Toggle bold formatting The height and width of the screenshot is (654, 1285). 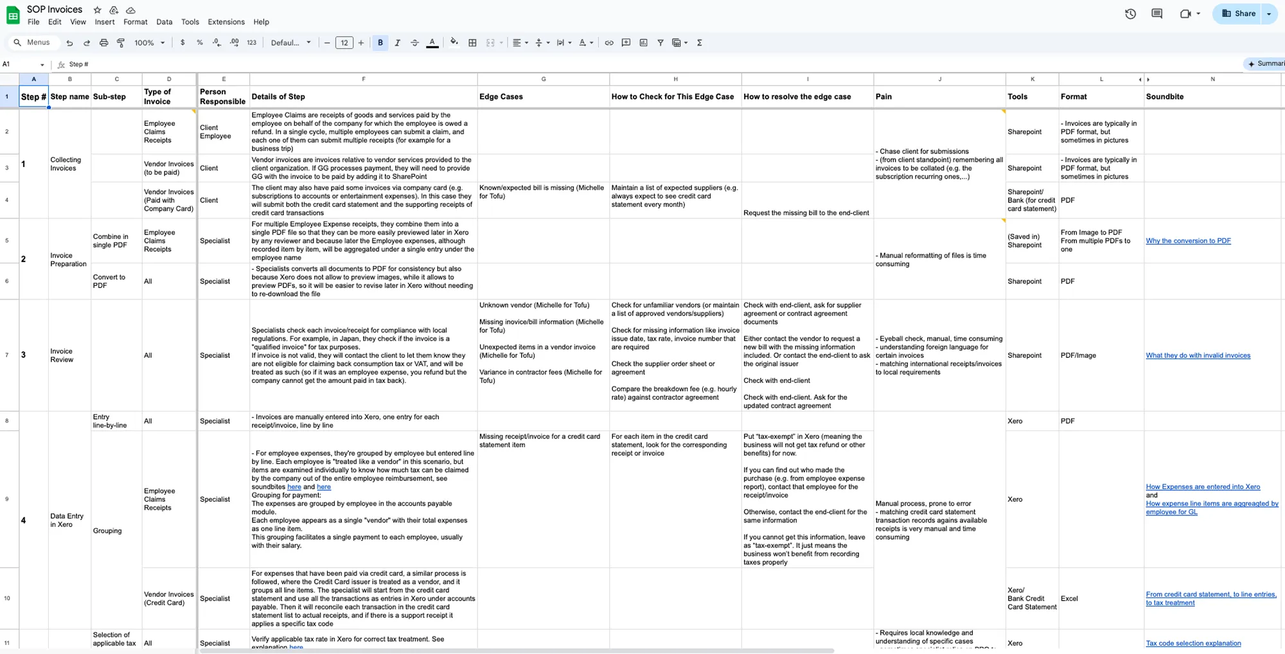(380, 43)
